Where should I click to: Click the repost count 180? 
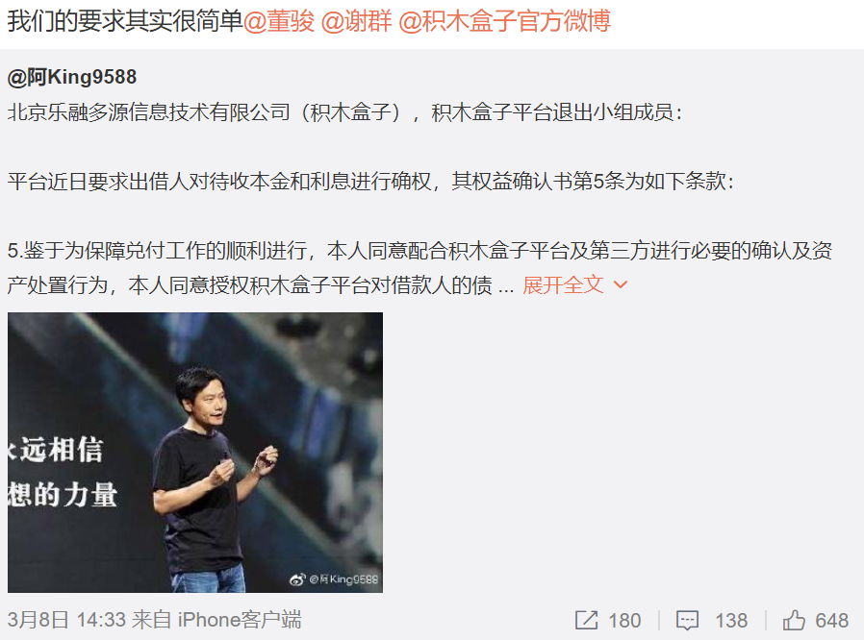click(624, 621)
